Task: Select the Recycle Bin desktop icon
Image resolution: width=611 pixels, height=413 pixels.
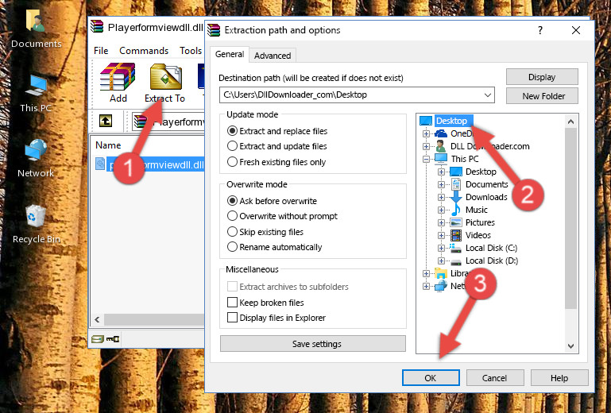Action: [37, 224]
